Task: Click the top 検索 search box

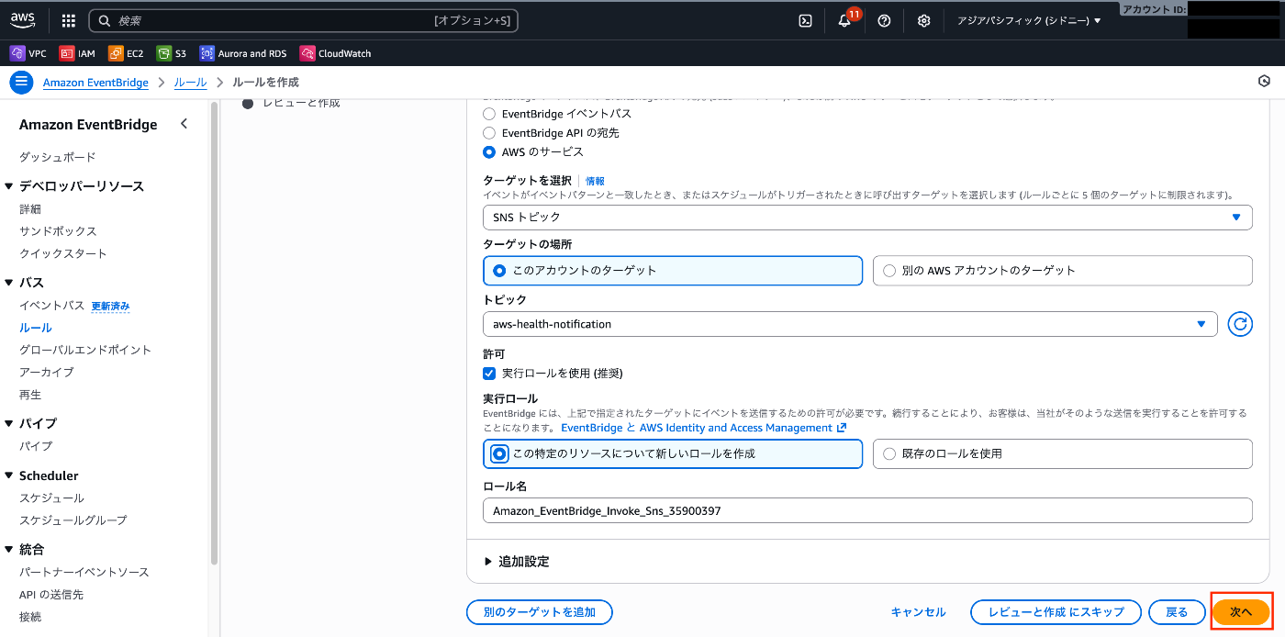Action: [304, 20]
